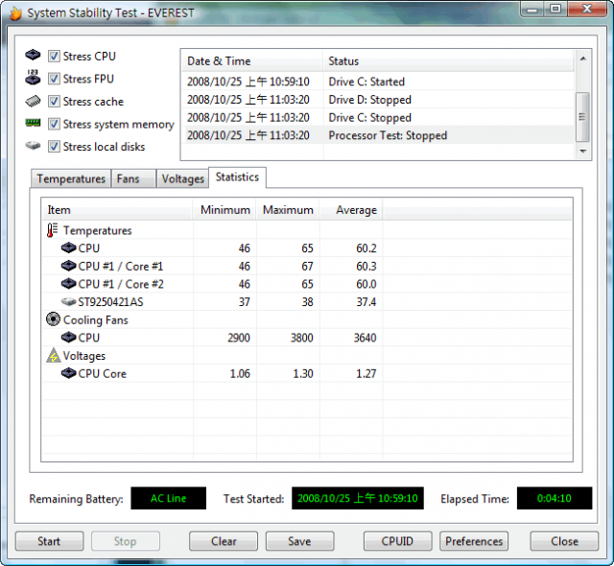Click the 'AC Line' remaining battery display

[169, 498]
